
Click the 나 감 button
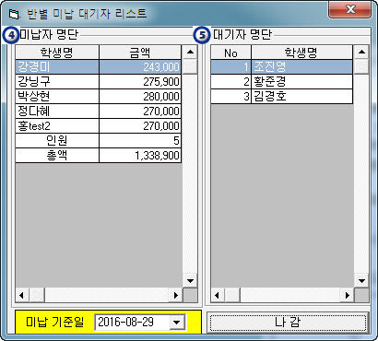click(x=288, y=323)
